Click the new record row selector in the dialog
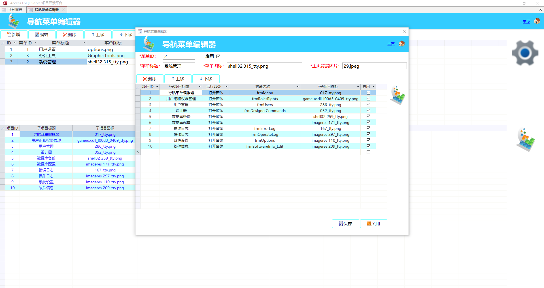 point(138,152)
